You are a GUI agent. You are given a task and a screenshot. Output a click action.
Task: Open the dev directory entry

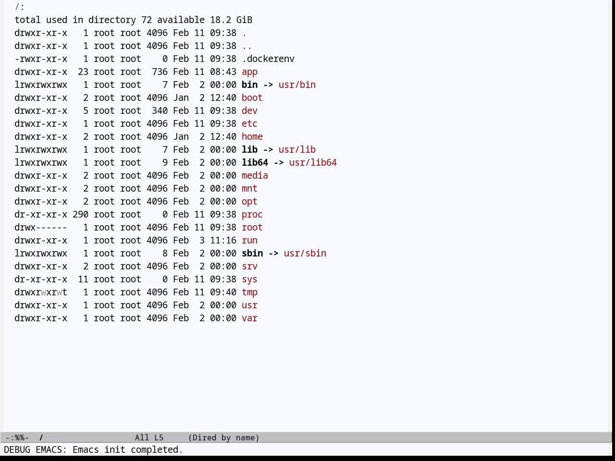click(249, 111)
